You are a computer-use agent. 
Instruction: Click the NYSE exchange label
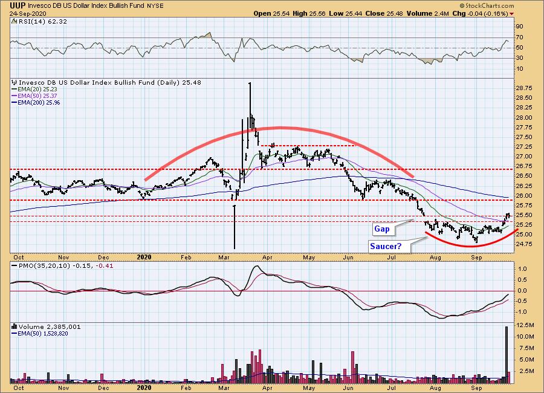157,6
